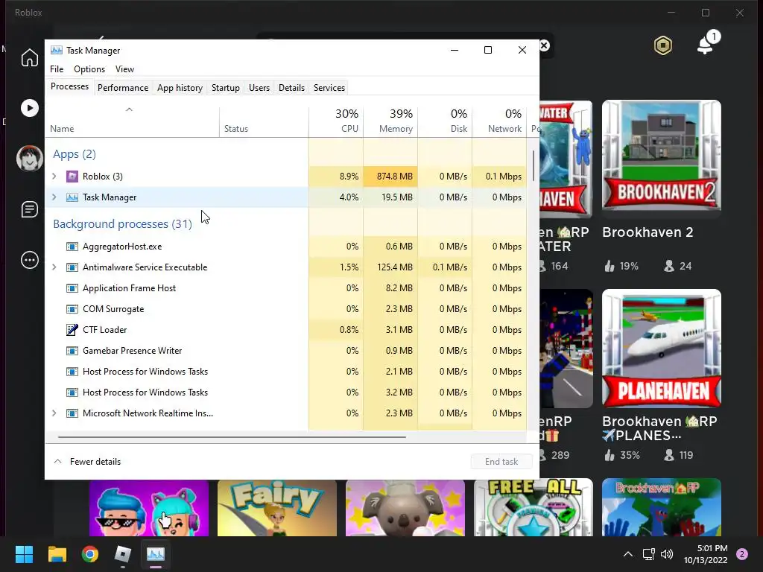
Task: Sort by the Status column header
Action: [264, 121]
